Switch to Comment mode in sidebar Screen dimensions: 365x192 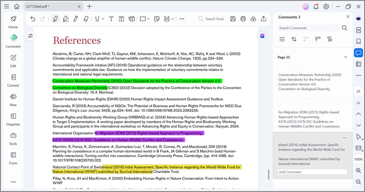click(x=13, y=41)
